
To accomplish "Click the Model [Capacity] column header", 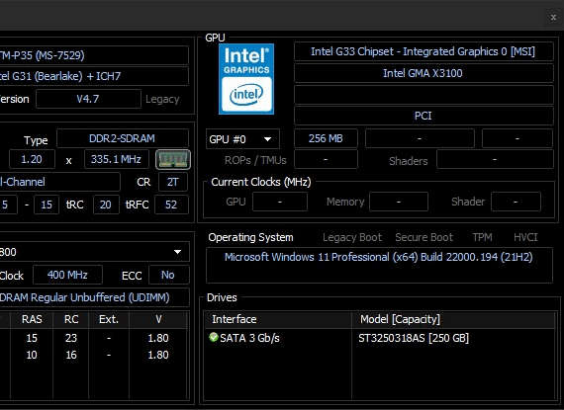I will coord(454,319).
